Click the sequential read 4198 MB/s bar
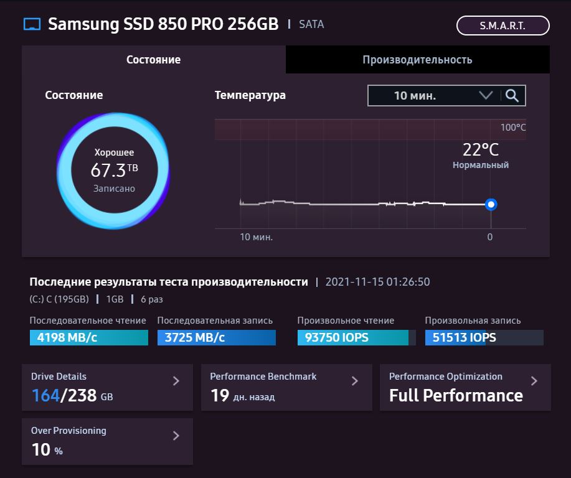 tap(88, 338)
